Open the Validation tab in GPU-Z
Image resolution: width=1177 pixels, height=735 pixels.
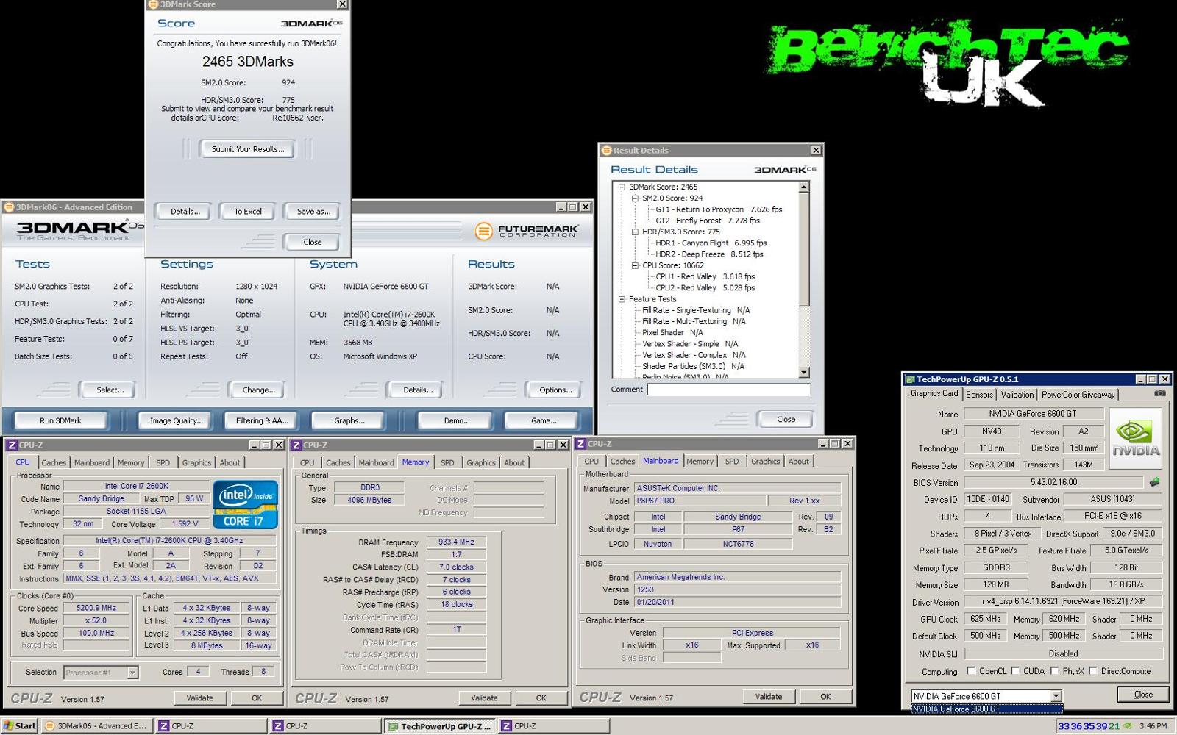point(1017,395)
